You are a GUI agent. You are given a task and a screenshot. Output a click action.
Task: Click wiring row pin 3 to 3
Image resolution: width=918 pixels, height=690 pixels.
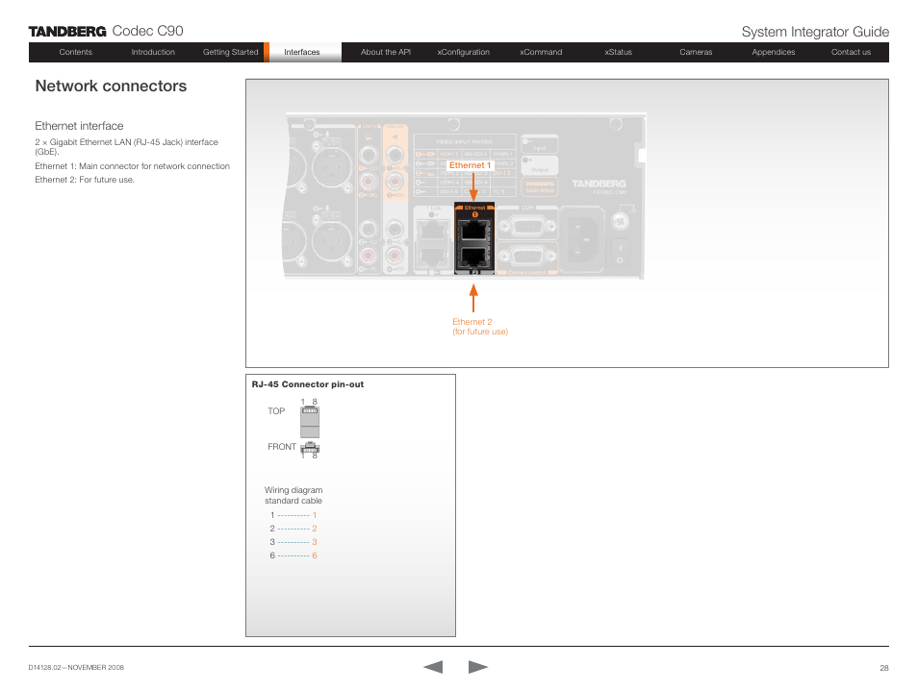[x=293, y=542]
